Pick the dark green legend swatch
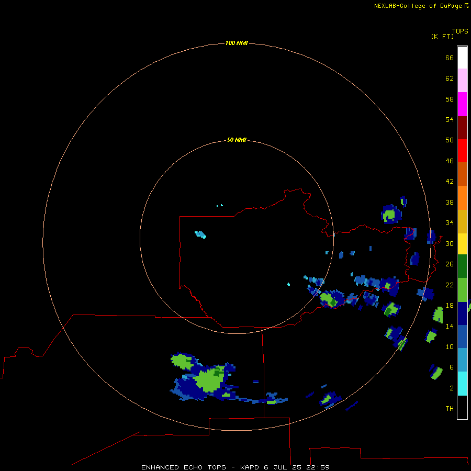Viewport: 471px width, 471px height. [462, 266]
